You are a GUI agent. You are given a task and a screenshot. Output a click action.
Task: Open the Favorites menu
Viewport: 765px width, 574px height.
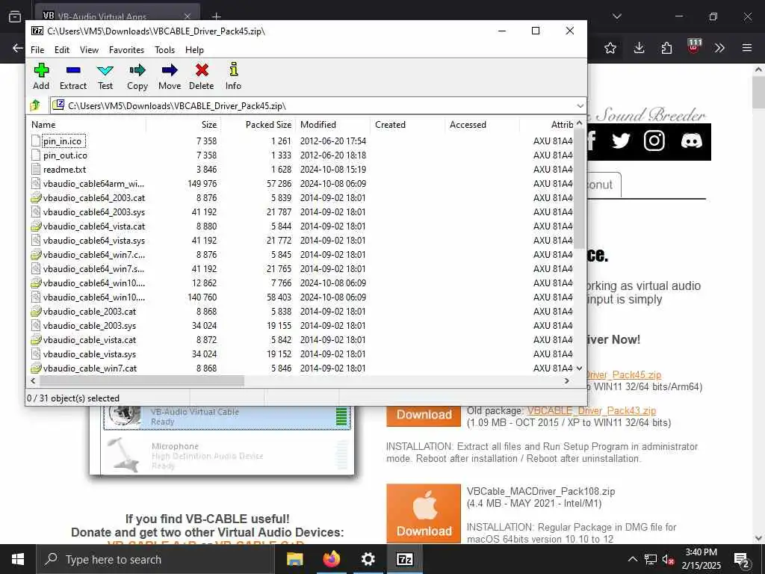(x=126, y=50)
